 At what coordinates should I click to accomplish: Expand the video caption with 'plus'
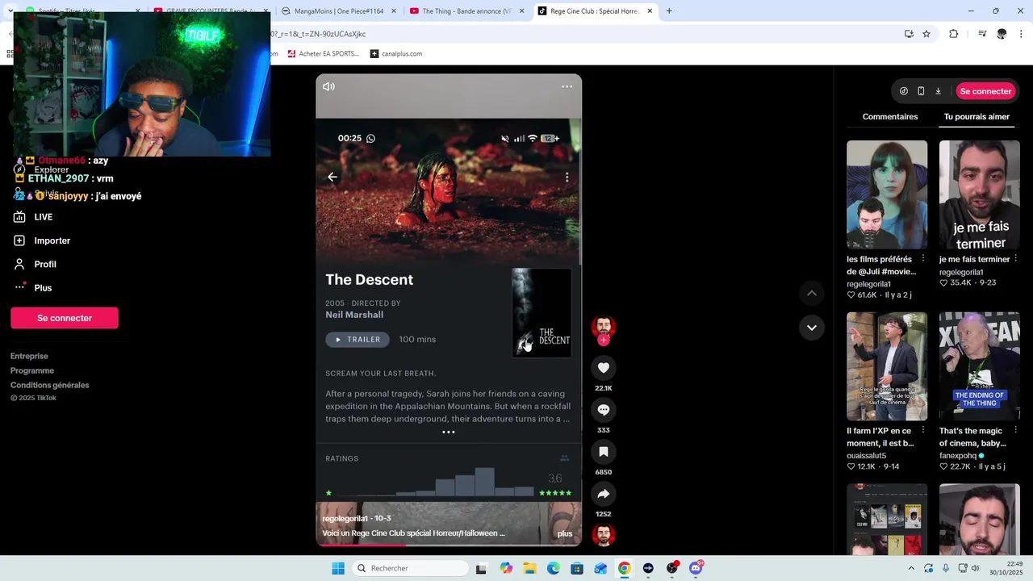click(565, 533)
